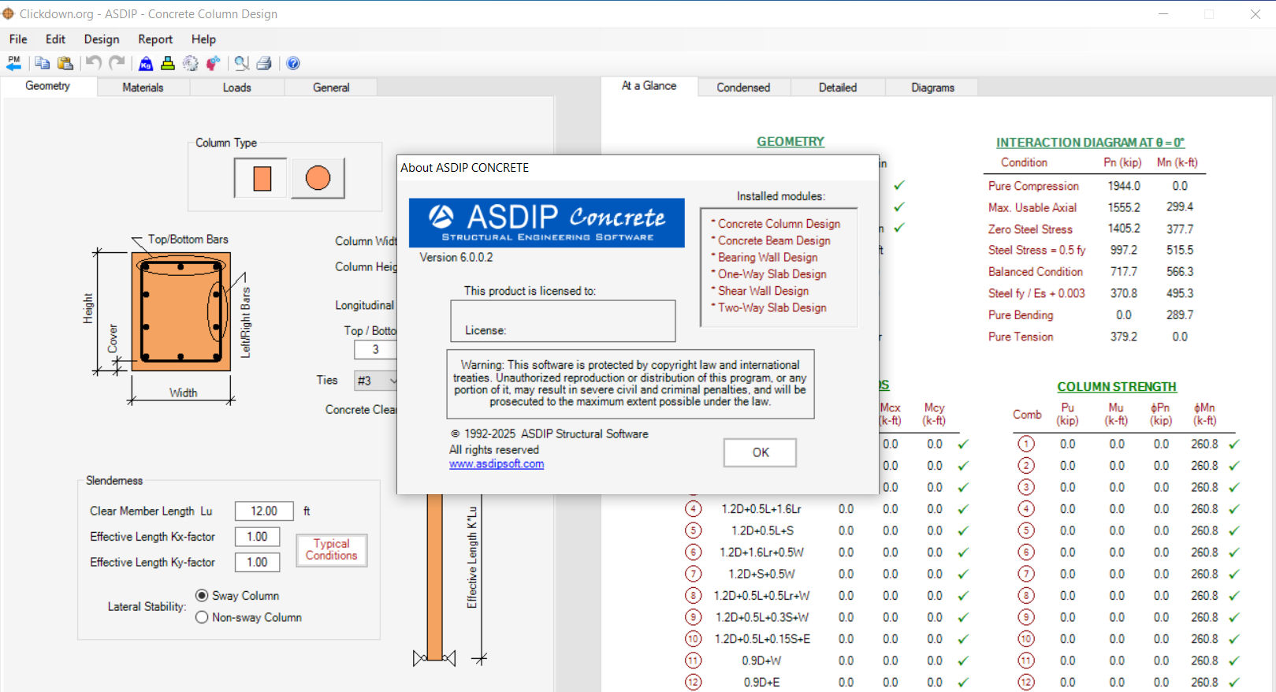Open the Report menu
This screenshot has height=692, width=1276.
(x=155, y=39)
